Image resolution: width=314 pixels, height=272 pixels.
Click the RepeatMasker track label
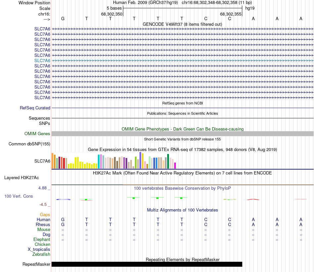coord(36,264)
